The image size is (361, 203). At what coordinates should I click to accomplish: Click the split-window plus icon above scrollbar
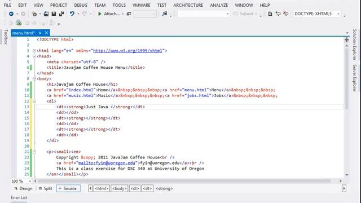pos(347,40)
